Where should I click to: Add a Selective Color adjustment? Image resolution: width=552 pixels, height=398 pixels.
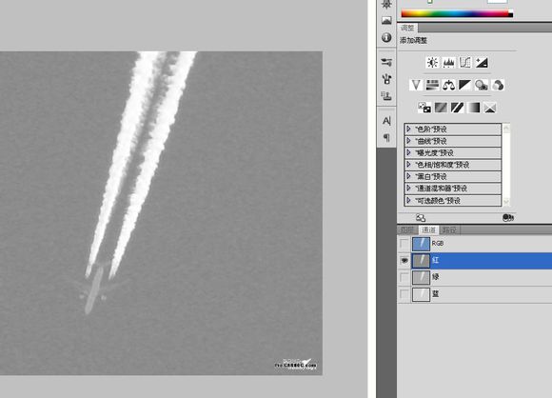(490, 108)
